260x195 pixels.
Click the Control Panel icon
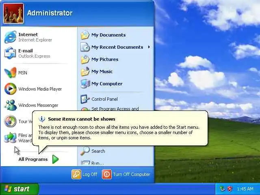pos(85,99)
